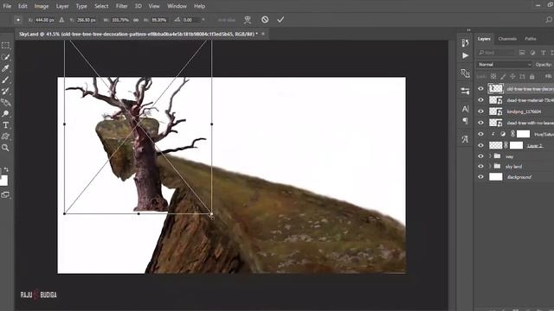
Task: Select the Clone Stamp tool
Action: [5, 91]
